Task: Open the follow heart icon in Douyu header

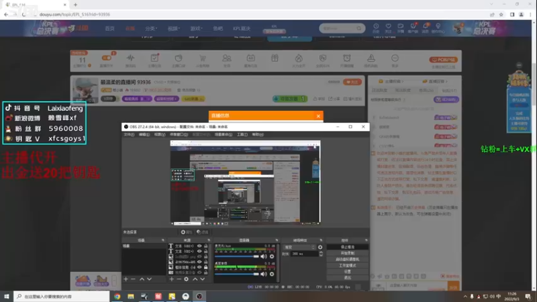Action: pos(389,26)
